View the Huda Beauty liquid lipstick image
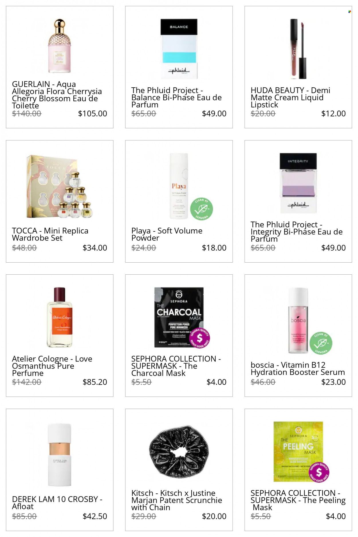 pos(298,49)
